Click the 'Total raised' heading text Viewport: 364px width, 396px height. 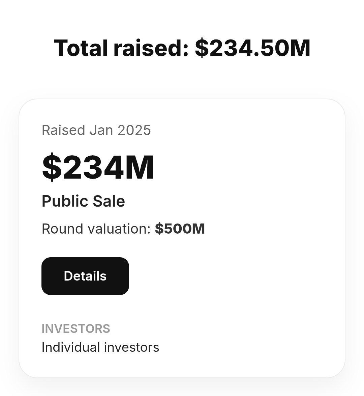tap(121, 48)
